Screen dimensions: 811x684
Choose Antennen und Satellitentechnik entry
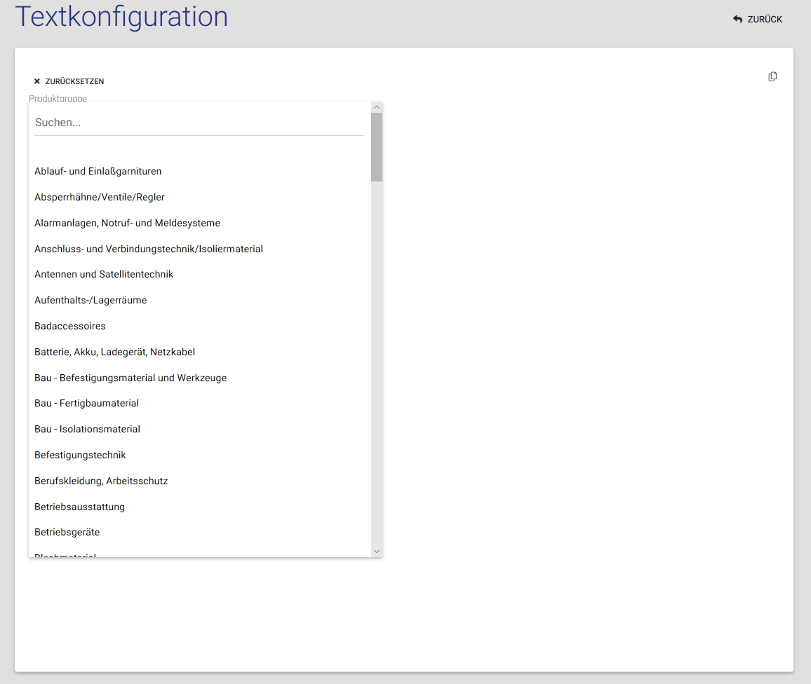click(x=104, y=274)
